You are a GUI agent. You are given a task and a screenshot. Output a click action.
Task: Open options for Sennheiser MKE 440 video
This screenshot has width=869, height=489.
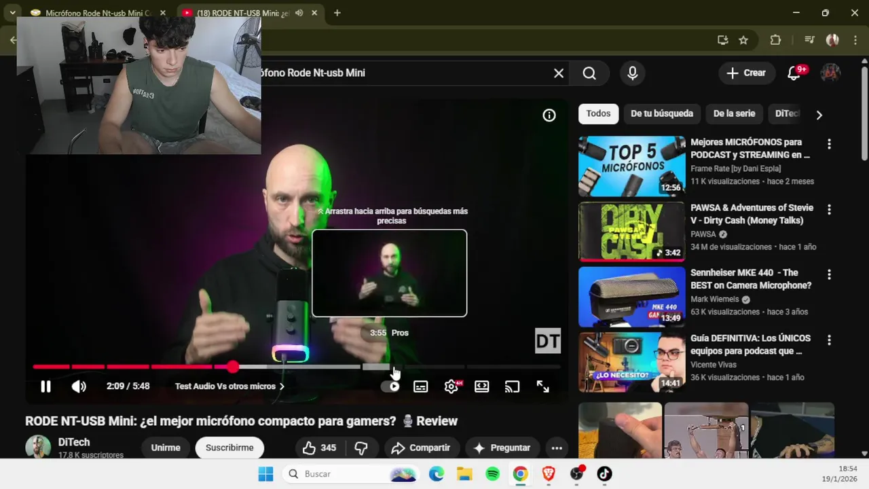click(x=829, y=274)
